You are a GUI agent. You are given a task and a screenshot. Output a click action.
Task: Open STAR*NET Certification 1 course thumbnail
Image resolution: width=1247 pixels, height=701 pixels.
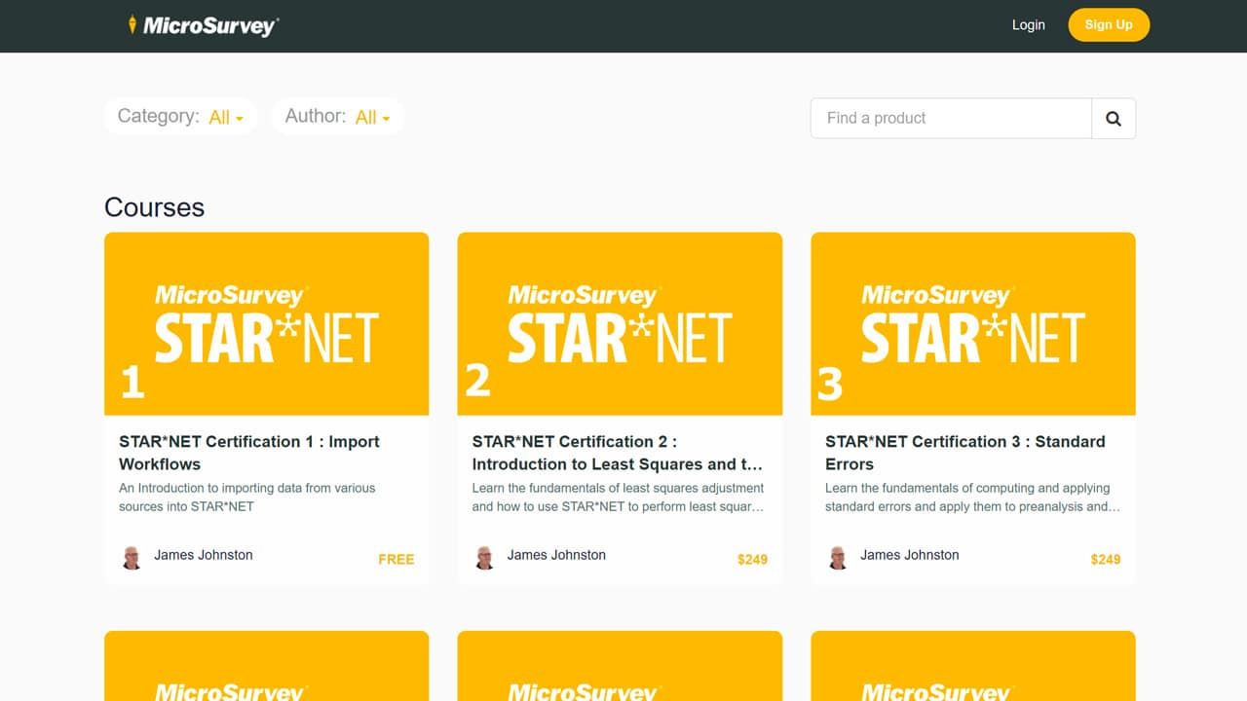tap(266, 323)
